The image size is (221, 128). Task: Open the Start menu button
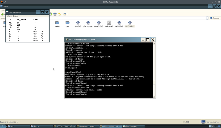(3, 126)
